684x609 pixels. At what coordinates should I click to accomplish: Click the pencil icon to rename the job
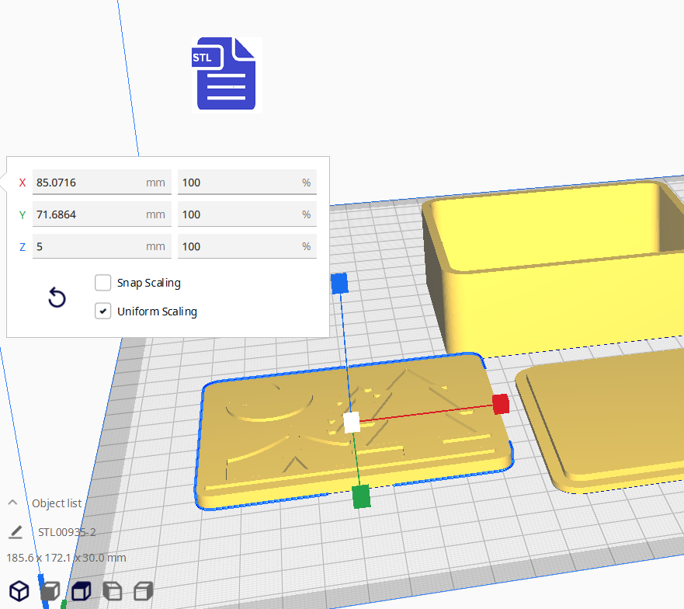pos(16,532)
